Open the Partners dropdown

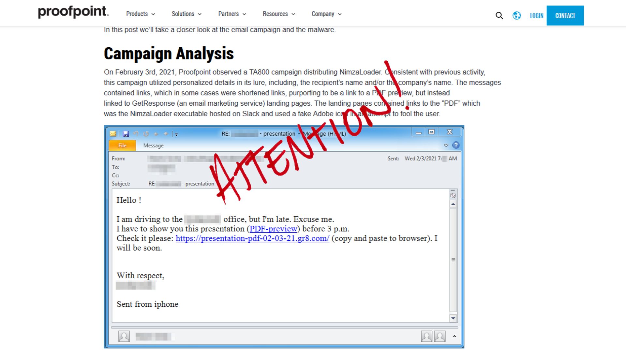(232, 14)
